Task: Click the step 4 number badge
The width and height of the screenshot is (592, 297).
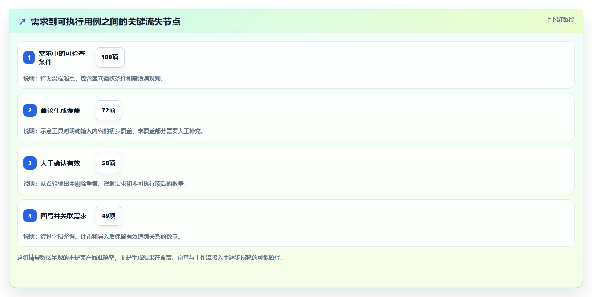Action: point(30,216)
